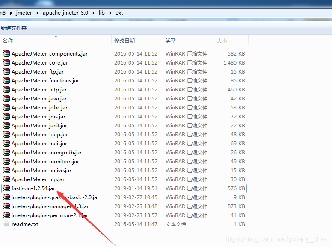Click the ApacheJMeter_ftp.jar archive icon
Viewport: 332px width, 247px height.
pos(6,71)
